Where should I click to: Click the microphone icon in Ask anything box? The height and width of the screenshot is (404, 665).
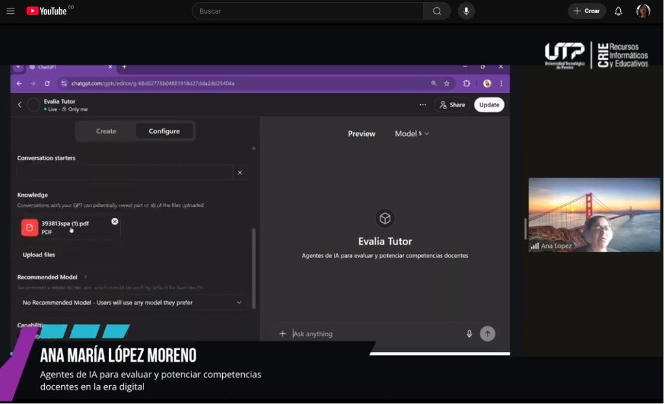click(470, 334)
